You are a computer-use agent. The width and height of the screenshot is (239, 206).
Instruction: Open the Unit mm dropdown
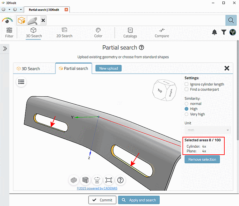click(x=208, y=130)
